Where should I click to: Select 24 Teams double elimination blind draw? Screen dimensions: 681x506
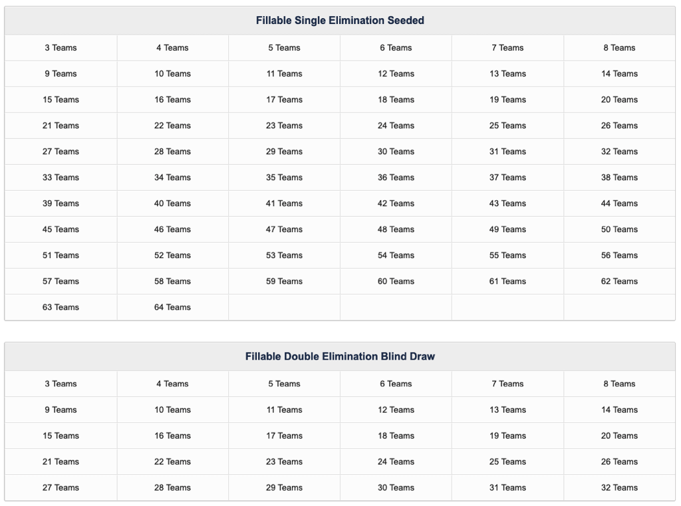[x=396, y=461]
